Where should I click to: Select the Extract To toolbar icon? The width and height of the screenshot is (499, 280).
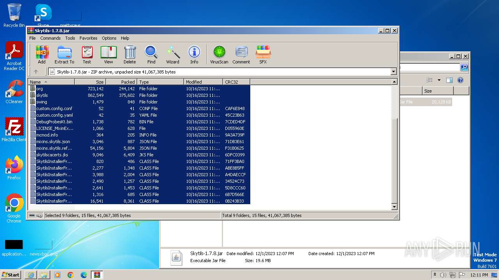64,55
